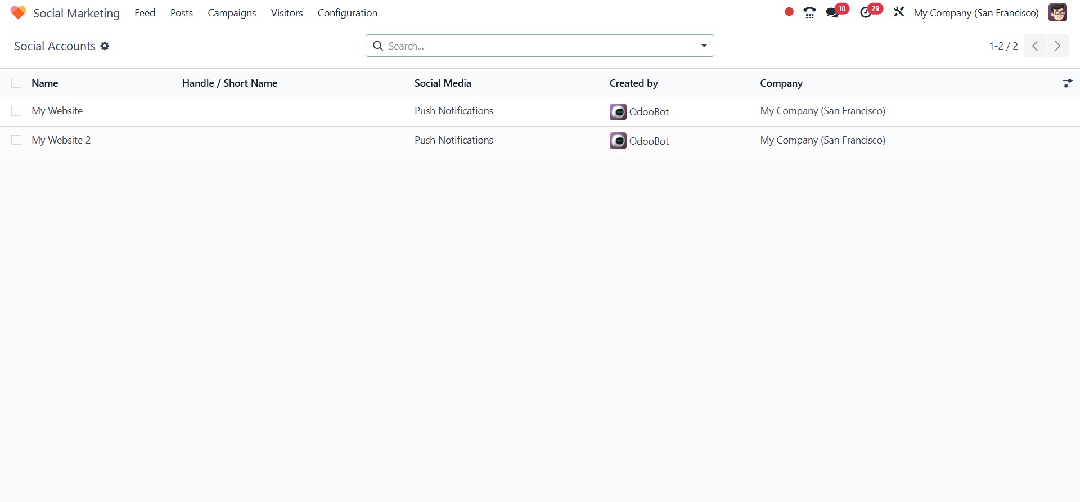
Task: Open the company switcher My Company (San Francisco)
Action: click(x=976, y=13)
